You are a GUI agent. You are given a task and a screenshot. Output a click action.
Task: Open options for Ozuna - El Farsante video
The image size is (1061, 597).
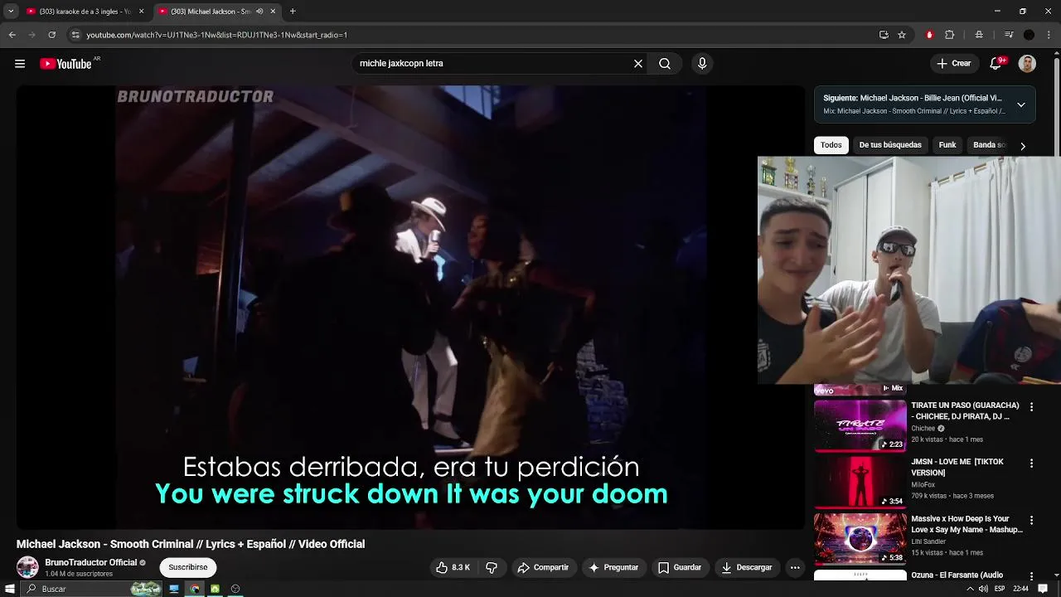coord(1031,576)
